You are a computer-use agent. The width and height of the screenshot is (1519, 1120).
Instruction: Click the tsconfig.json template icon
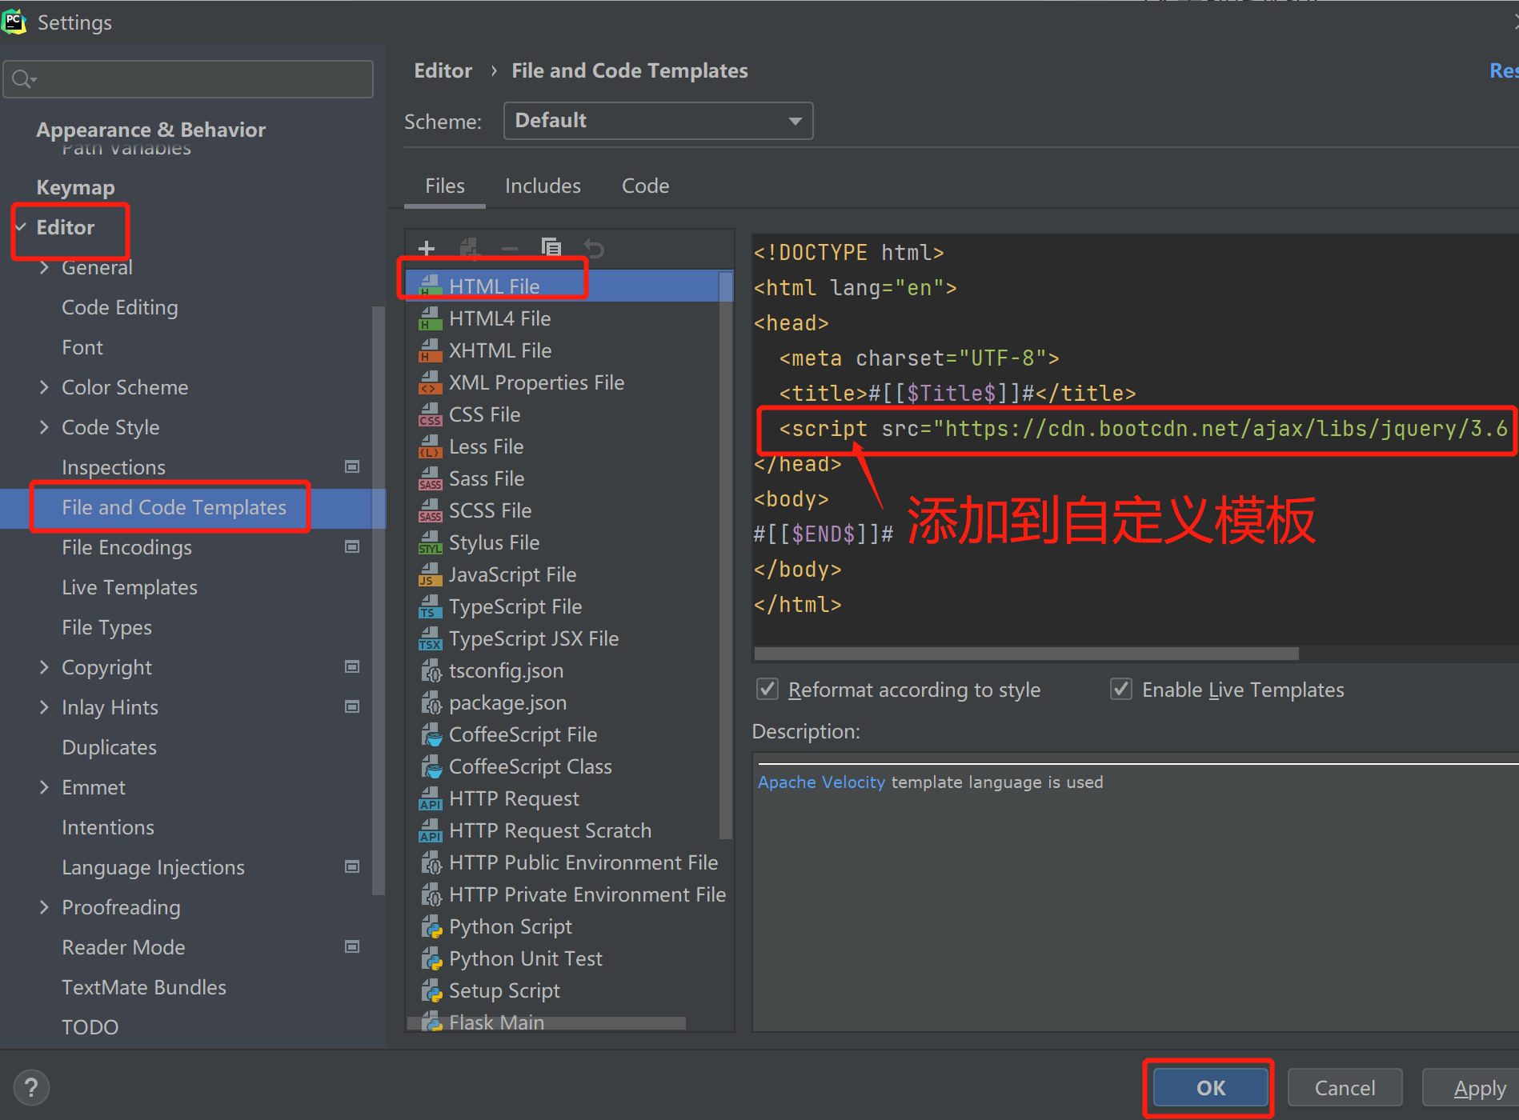point(431,670)
